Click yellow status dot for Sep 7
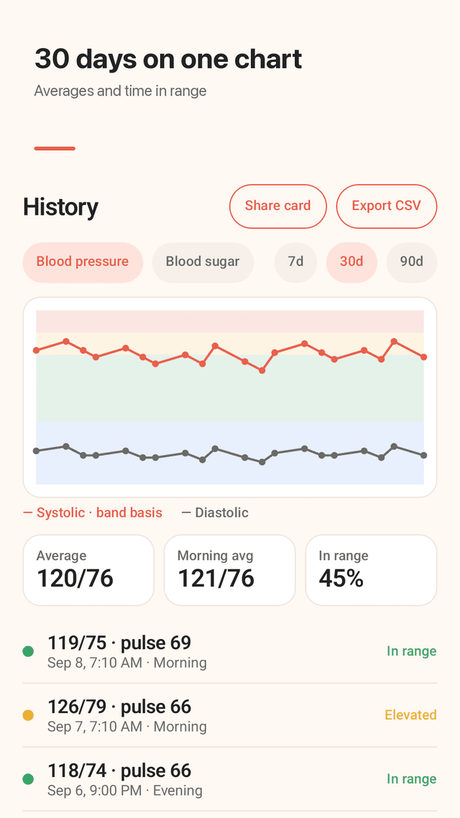This screenshot has height=818, width=460. (x=28, y=715)
